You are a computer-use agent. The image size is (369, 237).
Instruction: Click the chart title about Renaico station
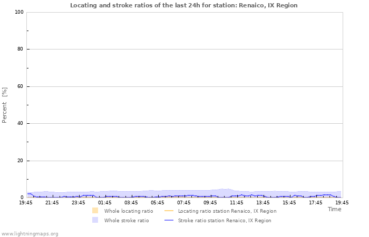(x=184, y=5)
